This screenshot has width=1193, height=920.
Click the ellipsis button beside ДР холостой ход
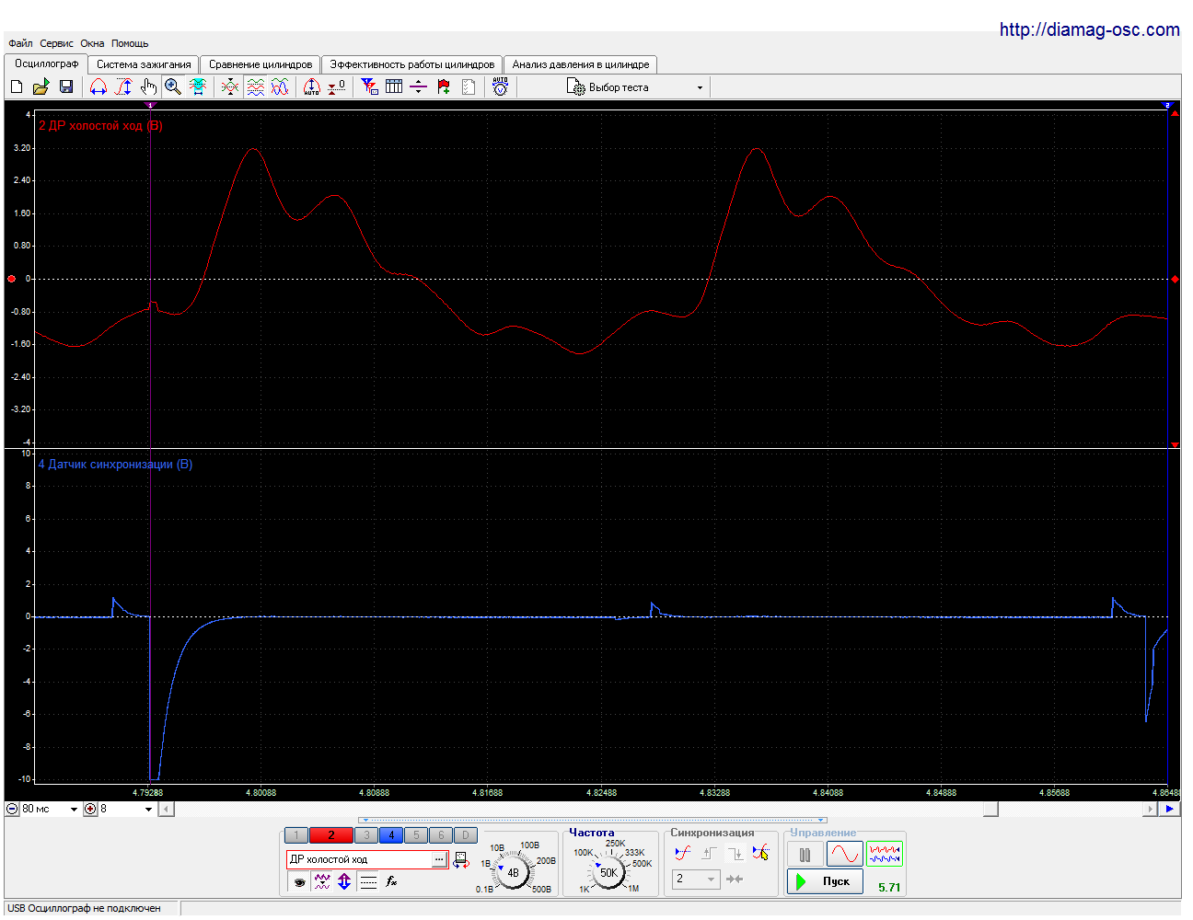point(439,859)
